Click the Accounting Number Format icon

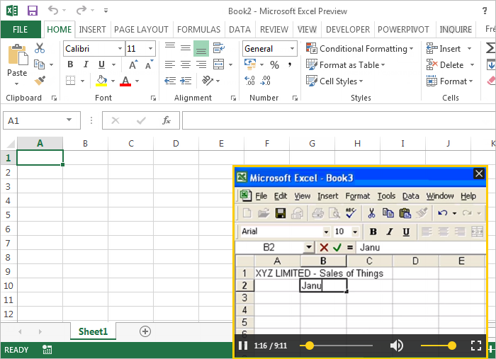click(x=250, y=64)
